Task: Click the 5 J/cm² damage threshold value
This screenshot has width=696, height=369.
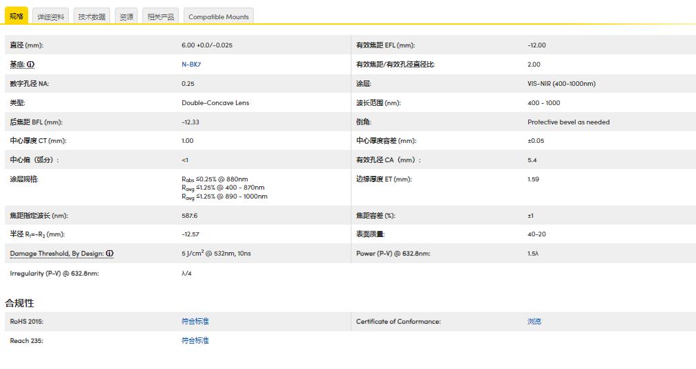Action: pyautogui.click(x=216, y=254)
